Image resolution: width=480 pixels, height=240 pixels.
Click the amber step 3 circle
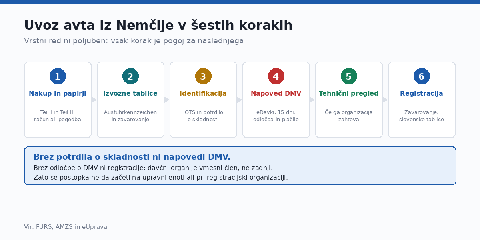tap(203, 76)
